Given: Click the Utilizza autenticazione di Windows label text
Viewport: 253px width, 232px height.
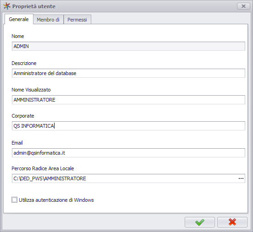Looking at the screenshot, I should (x=56, y=200).
